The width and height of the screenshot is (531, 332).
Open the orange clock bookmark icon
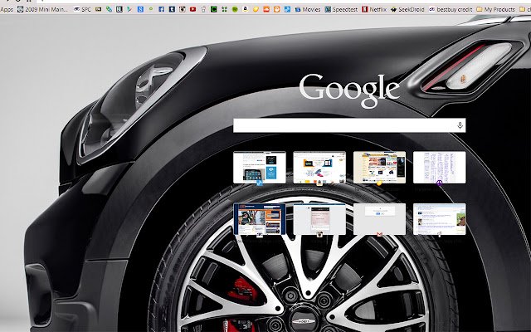click(x=276, y=9)
